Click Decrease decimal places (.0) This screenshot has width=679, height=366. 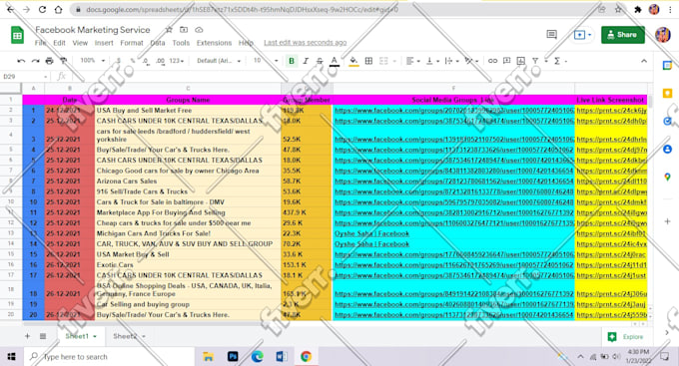click(146, 61)
